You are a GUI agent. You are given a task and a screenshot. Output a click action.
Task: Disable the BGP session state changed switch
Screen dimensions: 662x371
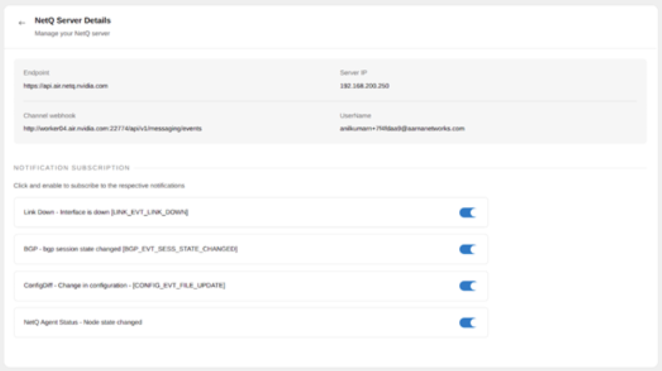click(467, 250)
